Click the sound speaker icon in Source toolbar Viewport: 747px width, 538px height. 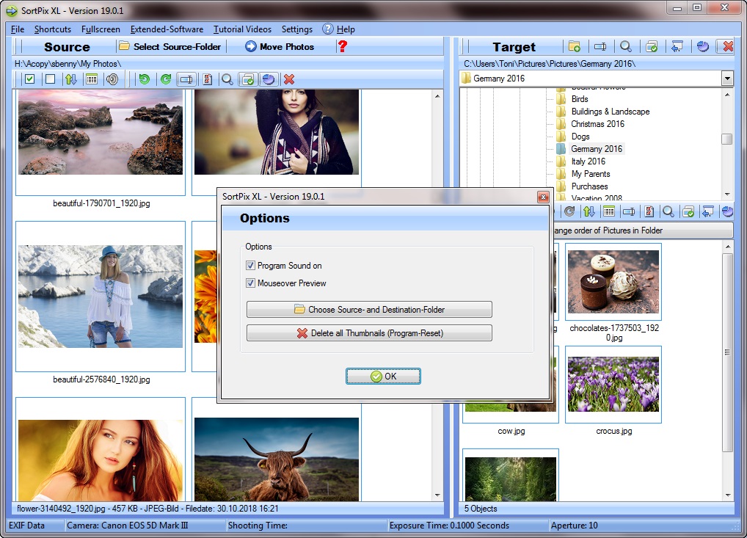[x=112, y=79]
